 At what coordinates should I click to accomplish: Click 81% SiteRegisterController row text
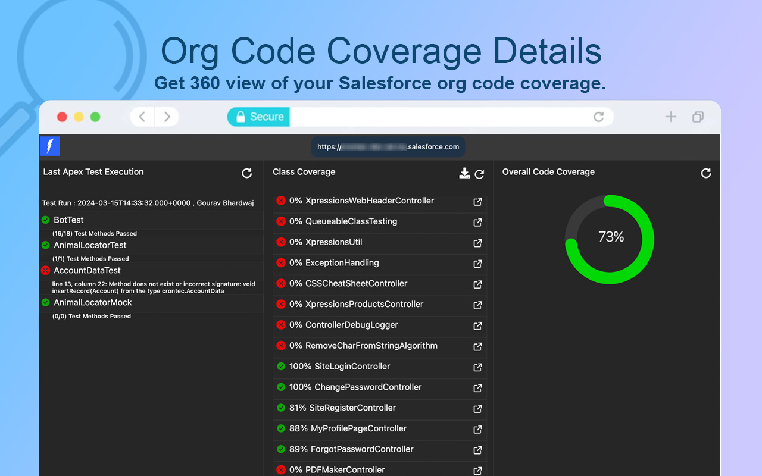coord(343,408)
